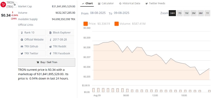Viewport: 211px width, 98px height.
Task: Click the Reddit icon on TRX Reddit
Action: (50, 47)
